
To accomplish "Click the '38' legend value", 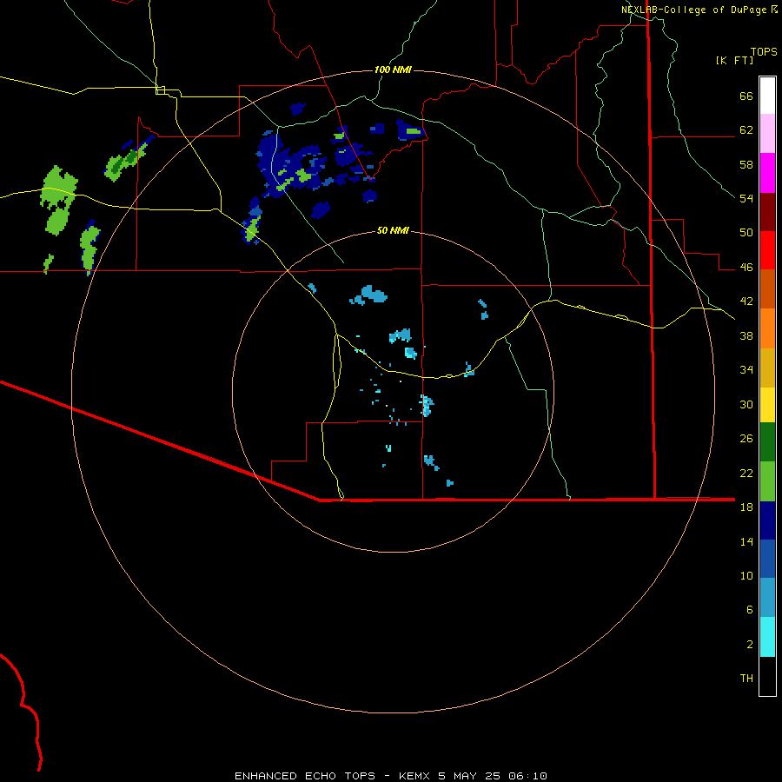I will click(746, 335).
